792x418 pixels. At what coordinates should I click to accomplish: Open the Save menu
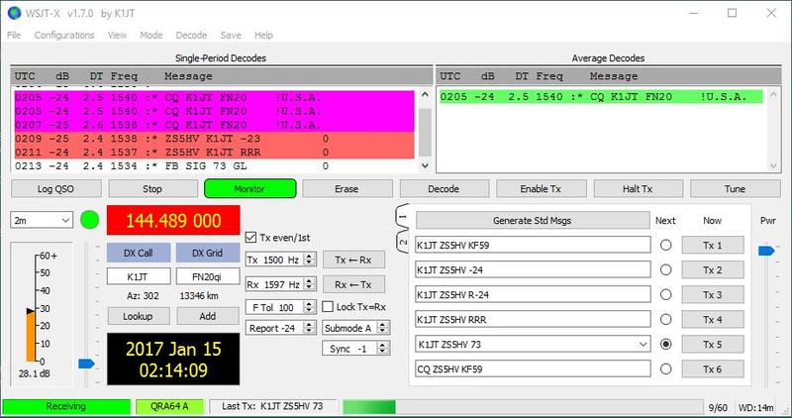coord(231,35)
